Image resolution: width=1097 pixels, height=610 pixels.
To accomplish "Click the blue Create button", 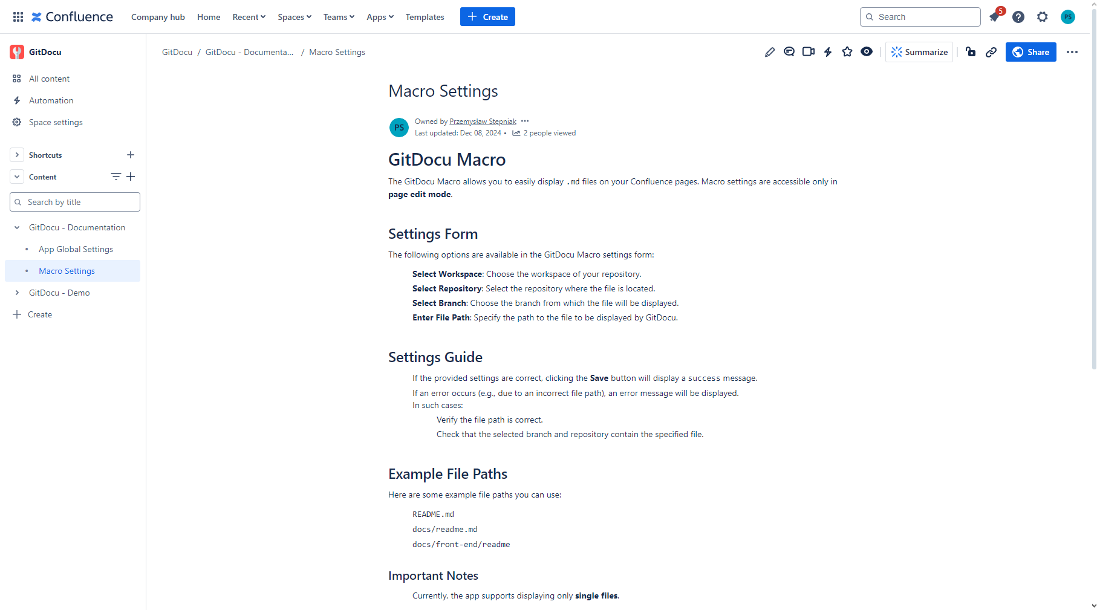I will click(487, 17).
